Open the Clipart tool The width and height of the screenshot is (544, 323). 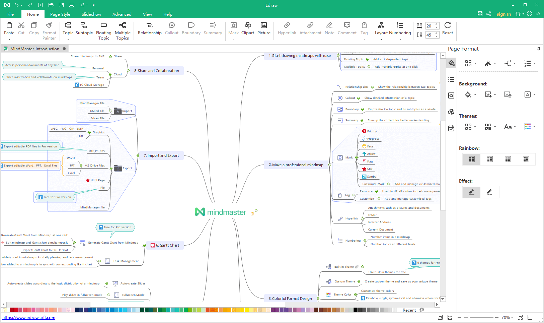pyautogui.click(x=247, y=25)
